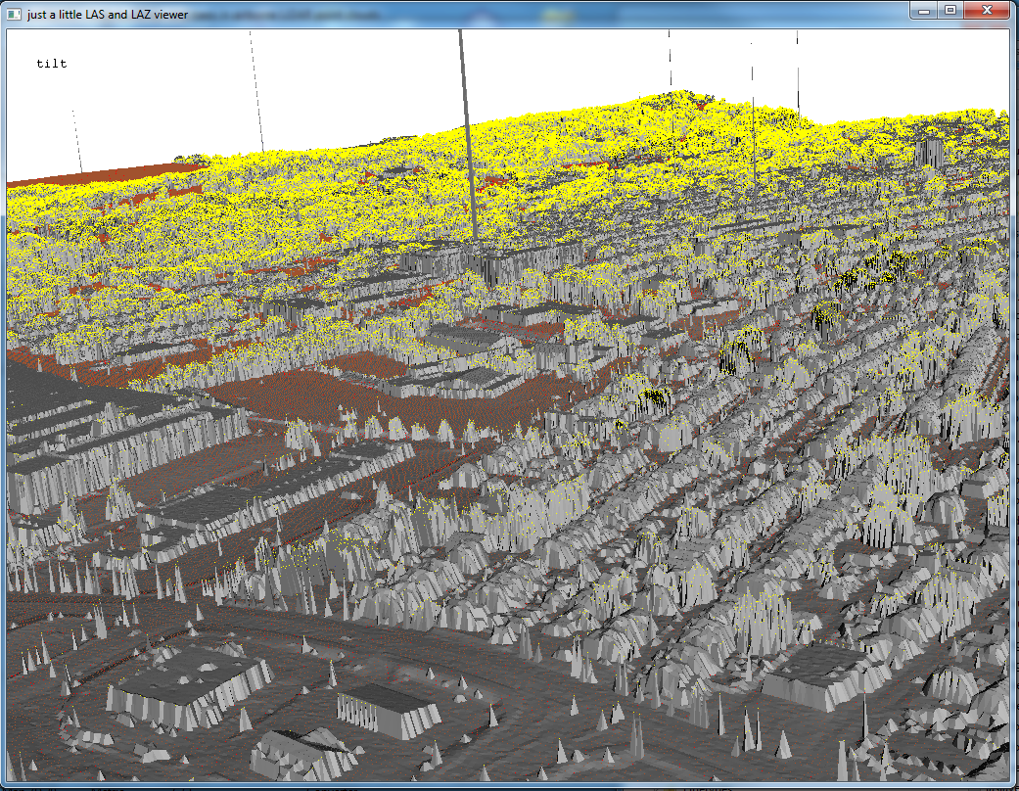Image resolution: width=1019 pixels, height=791 pixels.
Task: Click the viewer's title bar app icon
Action: point(14,14)
